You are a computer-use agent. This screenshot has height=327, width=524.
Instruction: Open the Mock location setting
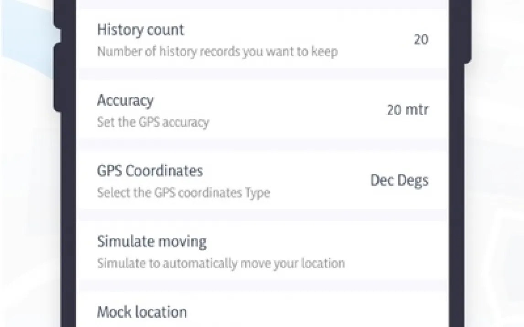(x=142, y=312)
